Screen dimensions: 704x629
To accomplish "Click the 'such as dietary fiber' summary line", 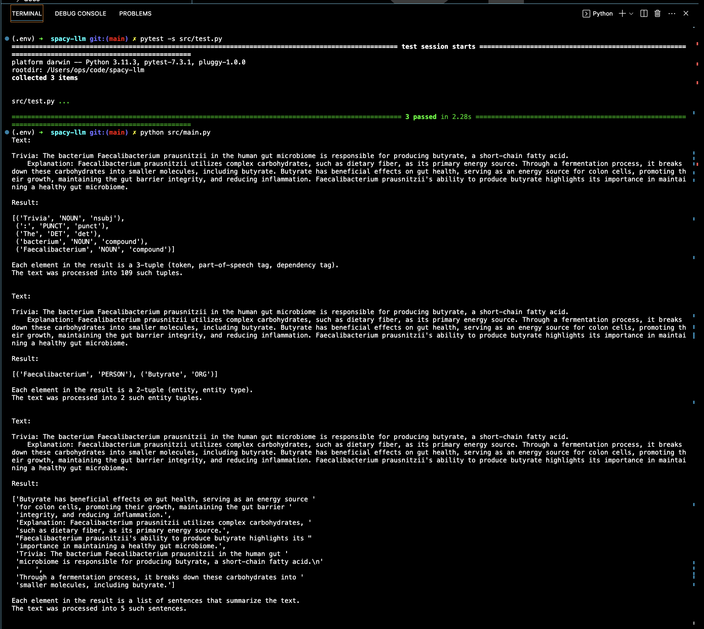I will click(x=122, y=530).
